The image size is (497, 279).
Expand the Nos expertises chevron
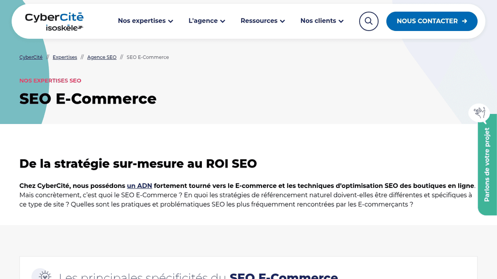coord(170,21)
